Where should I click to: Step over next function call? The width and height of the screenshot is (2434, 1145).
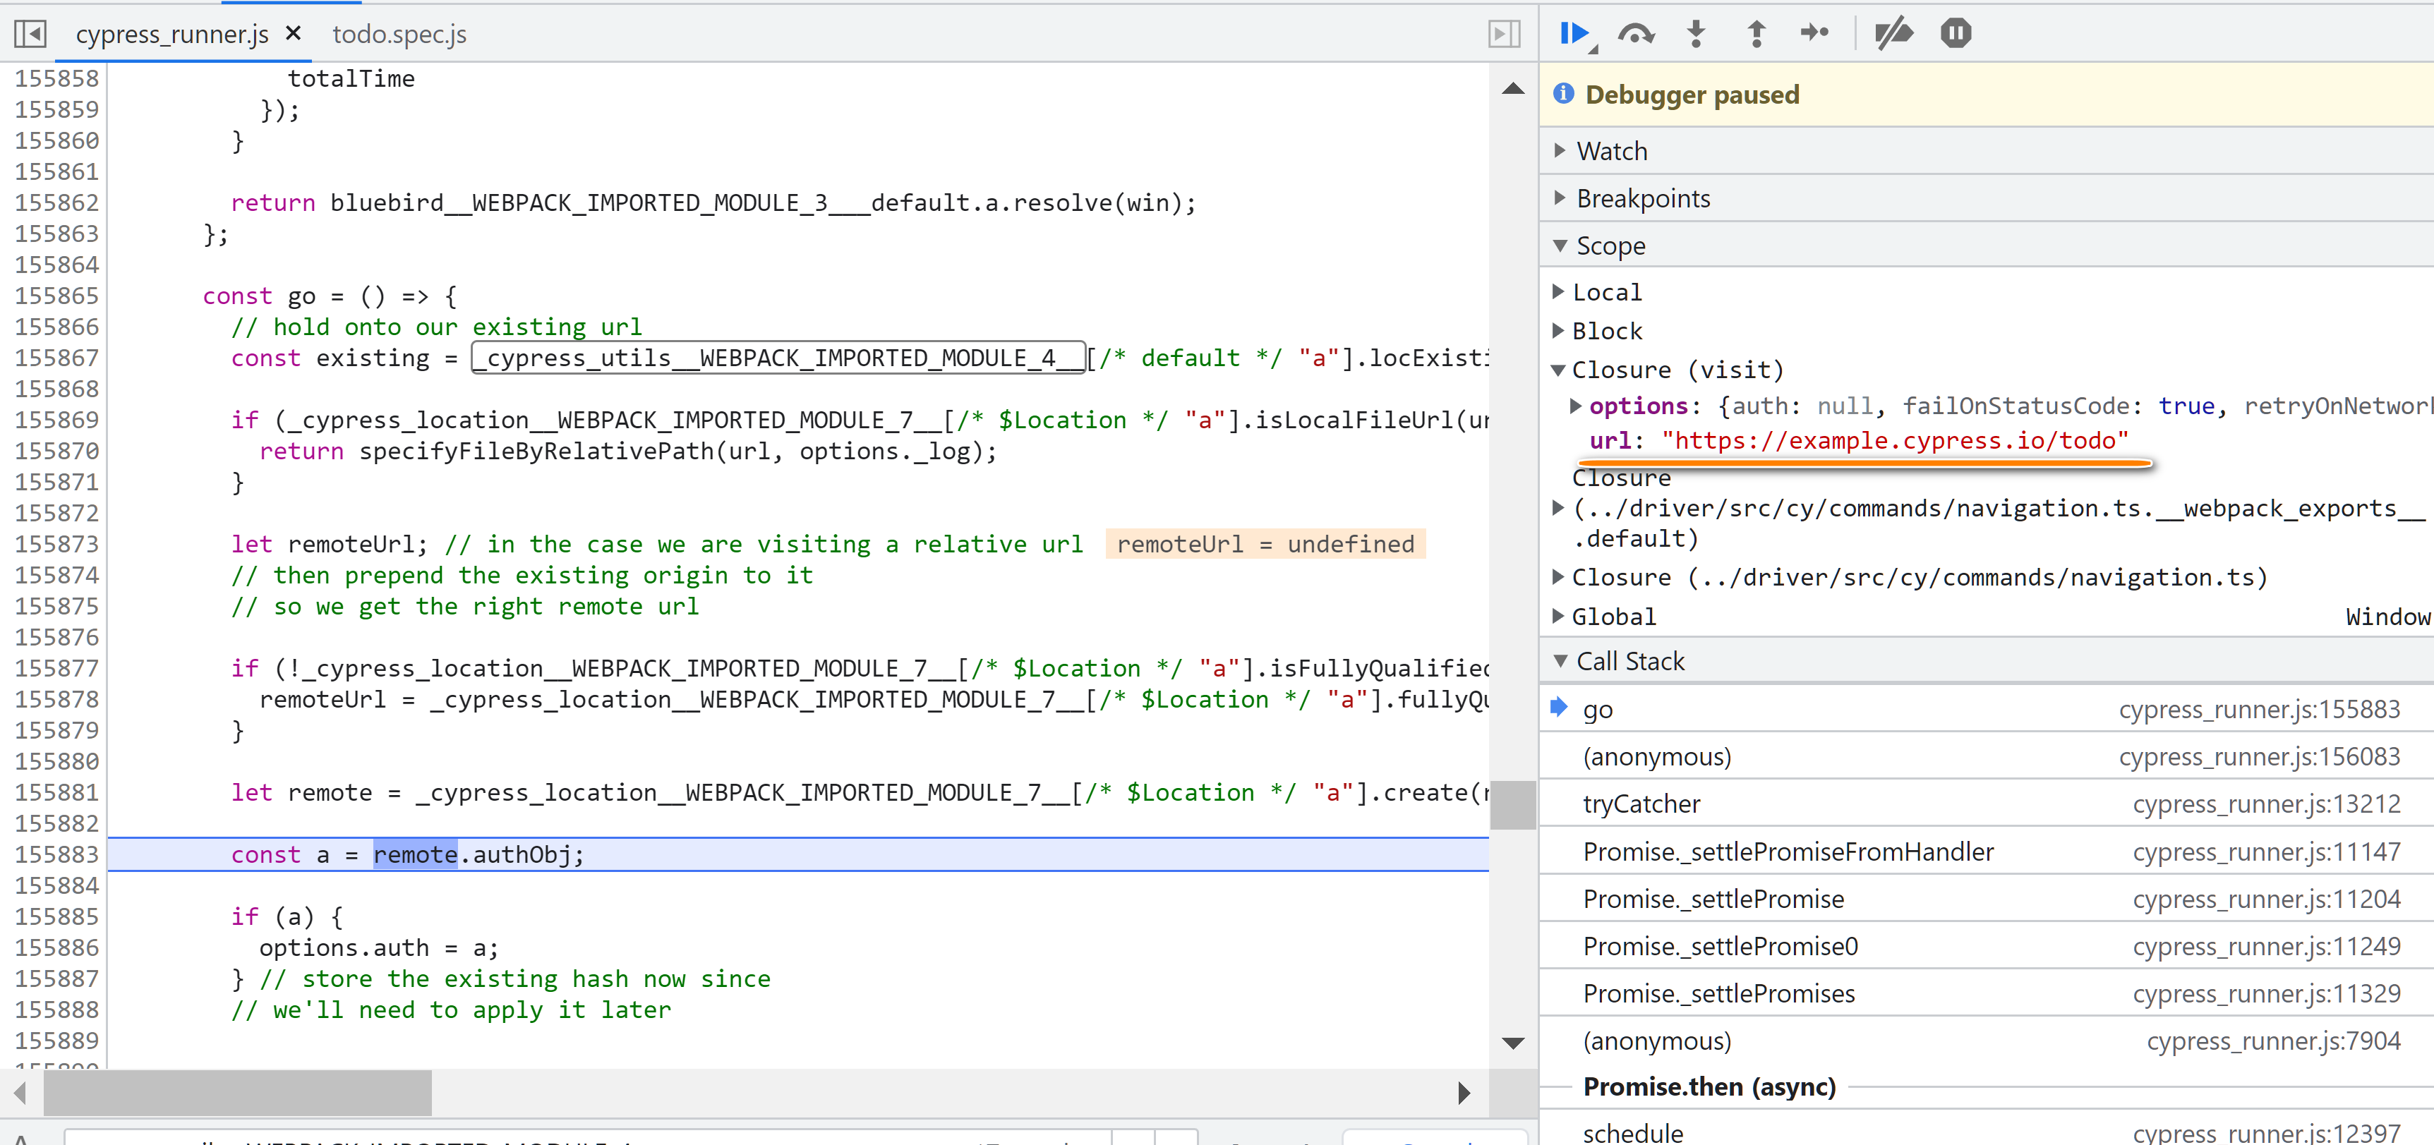pos(1636,34)
